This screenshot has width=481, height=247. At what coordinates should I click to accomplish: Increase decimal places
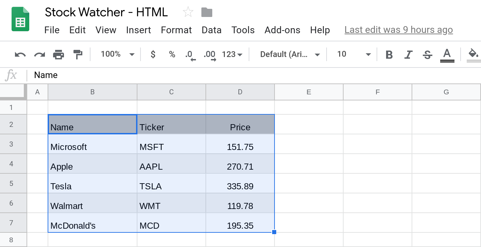210,55
